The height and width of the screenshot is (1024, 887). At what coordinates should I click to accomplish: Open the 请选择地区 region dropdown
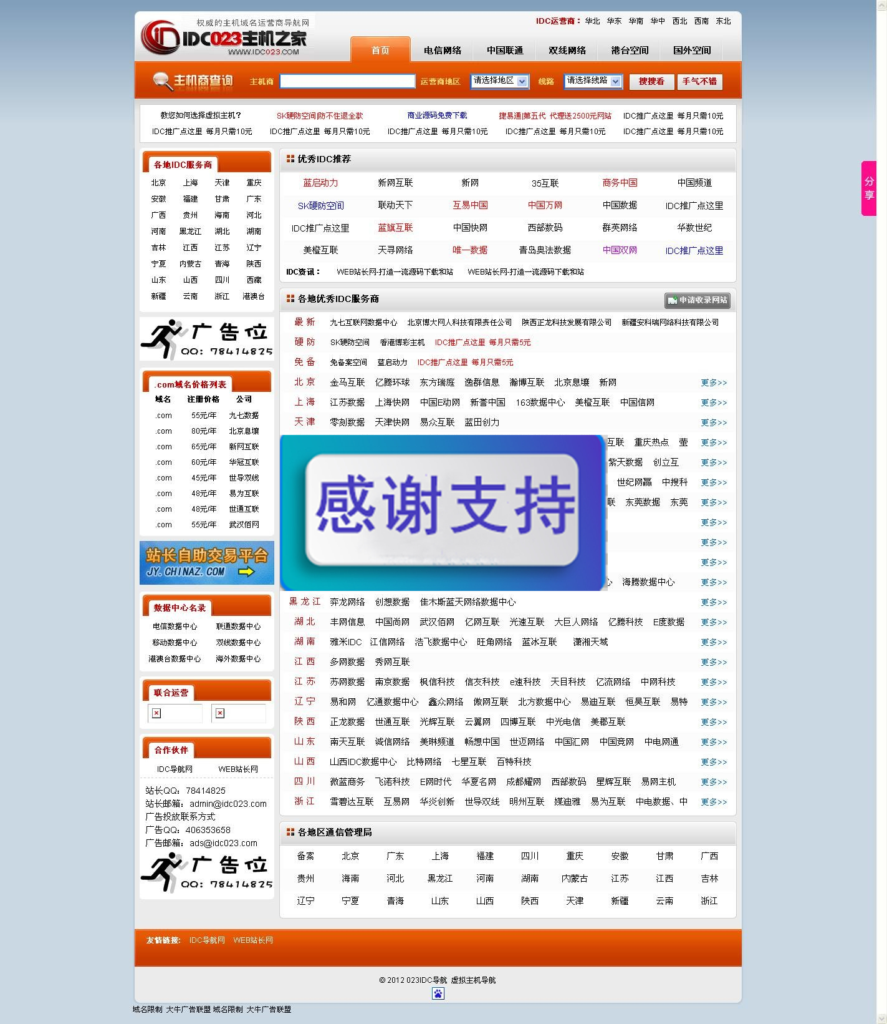(500, 81)
